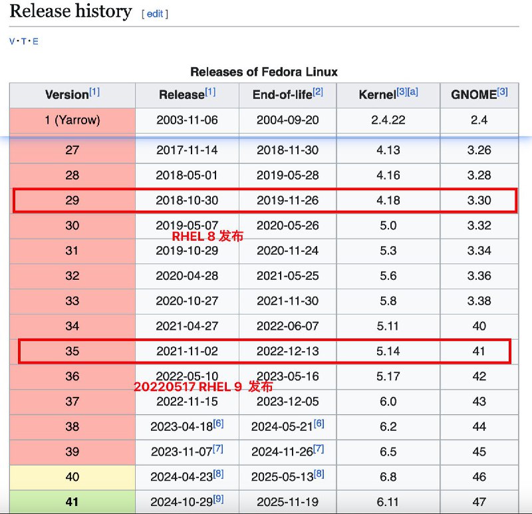The image size is (532, 514).
Task: Open reference [3] beside the GNOME header
Action: tap(503, 92)
